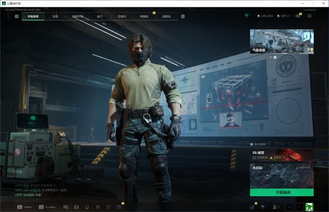Viewport: 329px width, 212px height.
Task: Click the left tab-switch key icon
Action: point(17,16)
